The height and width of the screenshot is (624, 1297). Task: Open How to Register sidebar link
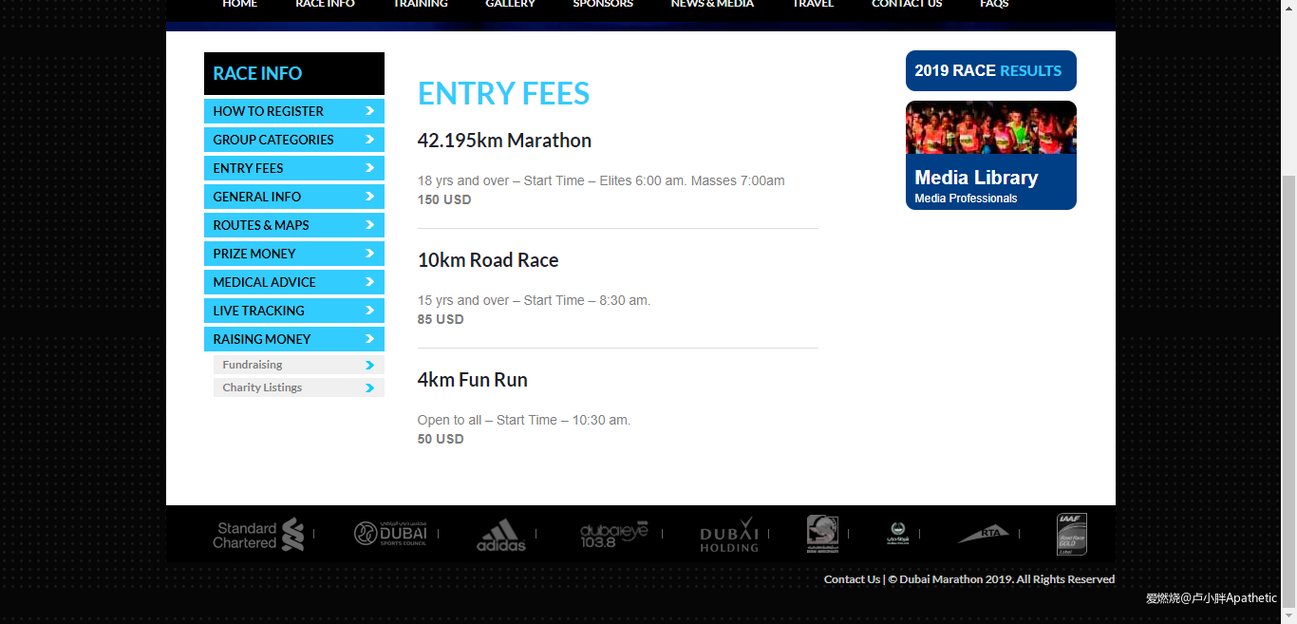pyautogui.click(x=293, y=111)
